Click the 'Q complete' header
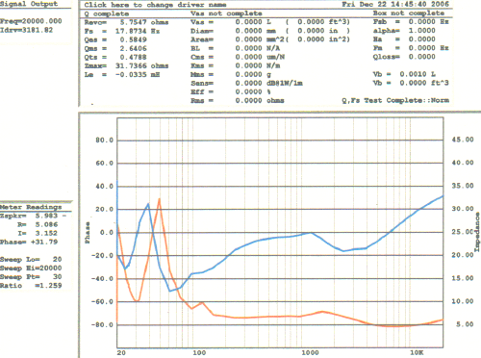This screenshot has height=358, width=481. tap(107, 13)
